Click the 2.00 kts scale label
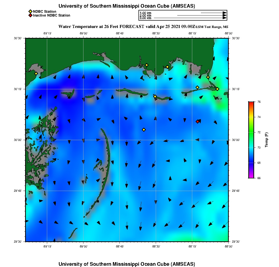 click(146, 16)
